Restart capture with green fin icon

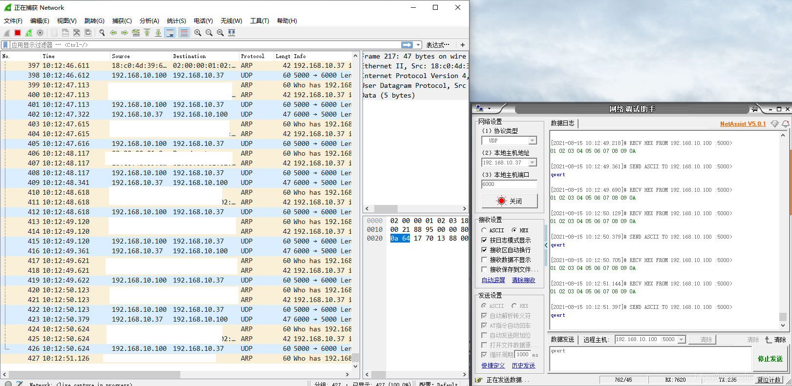click(29, 33)
